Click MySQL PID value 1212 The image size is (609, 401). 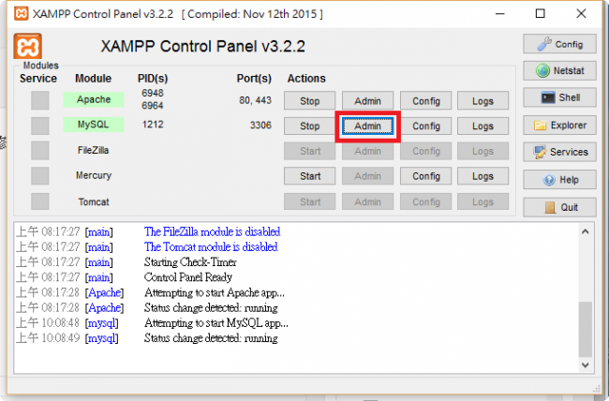click(x=153, y=125)
